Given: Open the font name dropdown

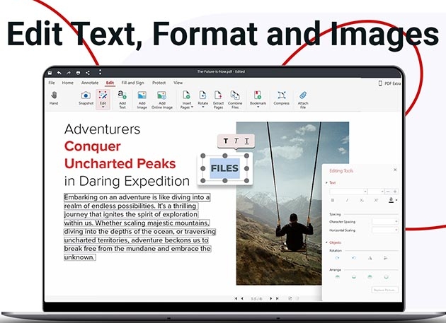Looking at the screenshot, I should click(348, 192).
